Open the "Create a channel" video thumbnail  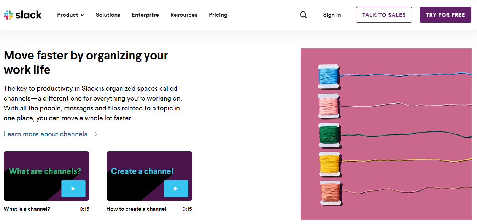pos(149,176)
